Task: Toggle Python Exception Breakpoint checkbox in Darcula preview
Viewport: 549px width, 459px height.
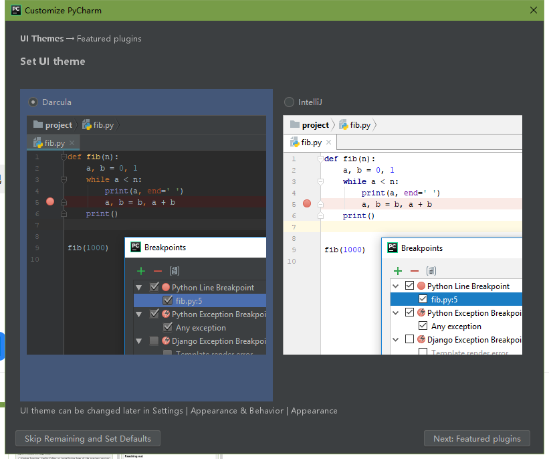Action: [x=154, y=314]
